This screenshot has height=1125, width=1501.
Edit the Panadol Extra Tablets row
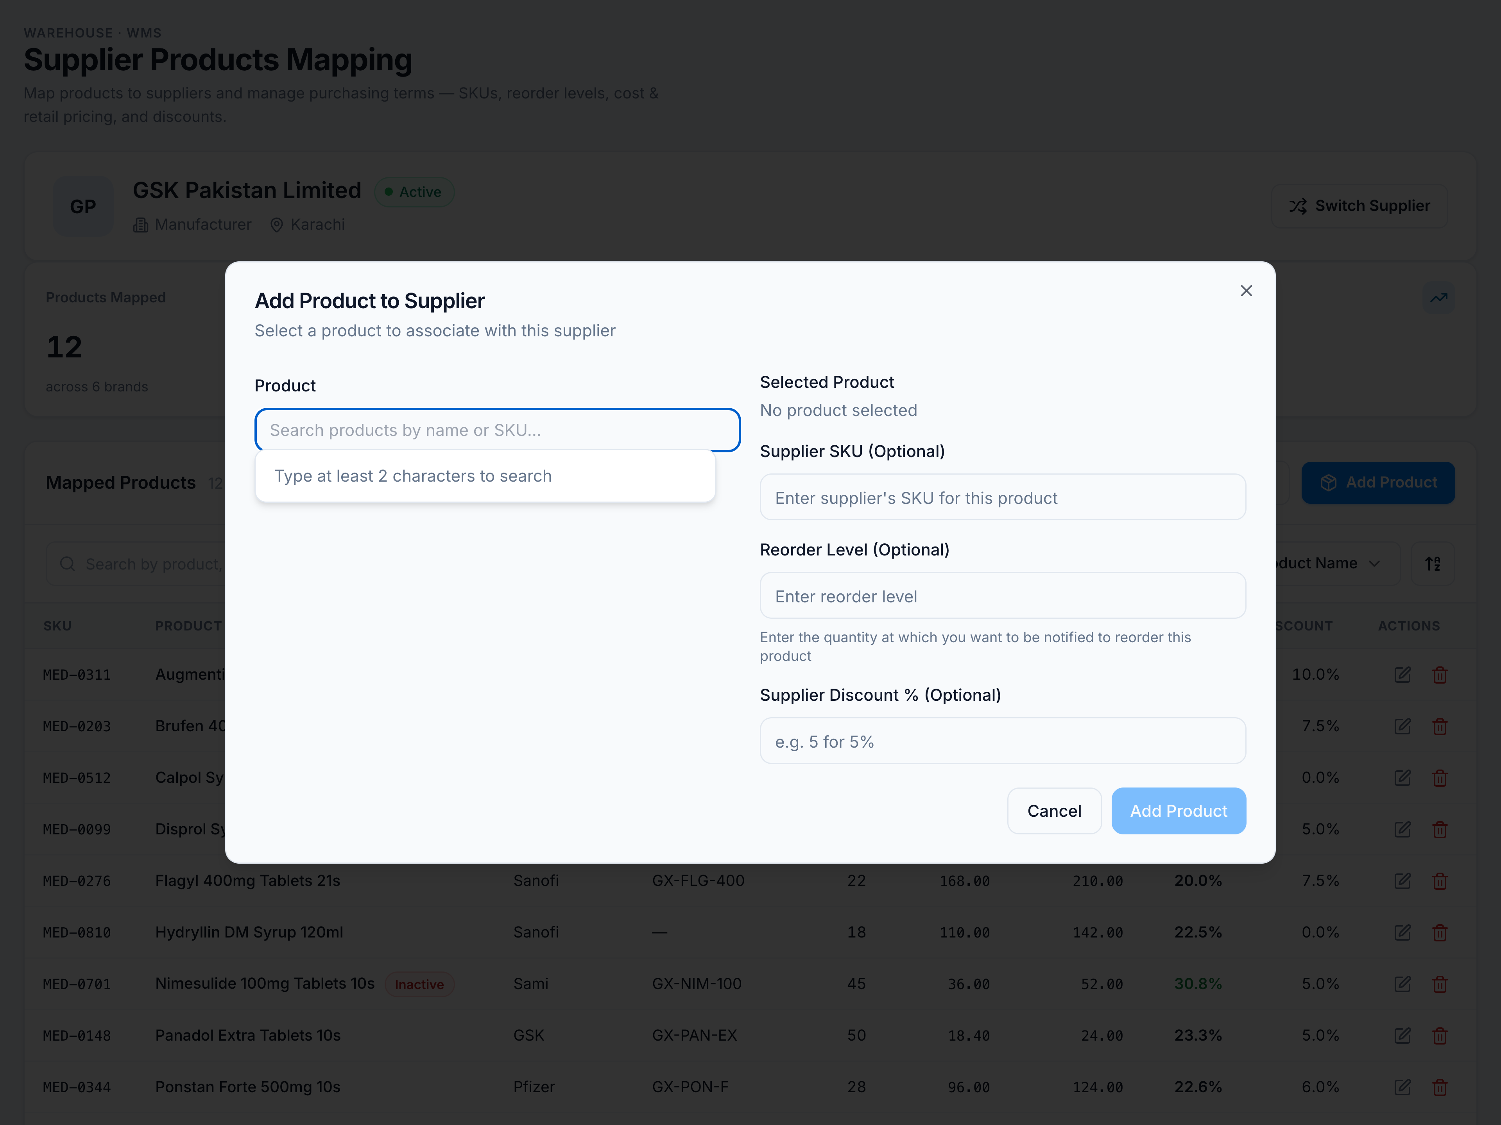pyautogui.click(x=1402, y=1036)
